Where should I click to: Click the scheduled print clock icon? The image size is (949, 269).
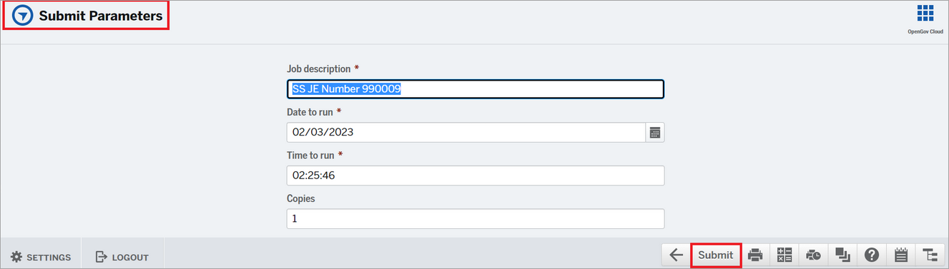pos(813,255)
